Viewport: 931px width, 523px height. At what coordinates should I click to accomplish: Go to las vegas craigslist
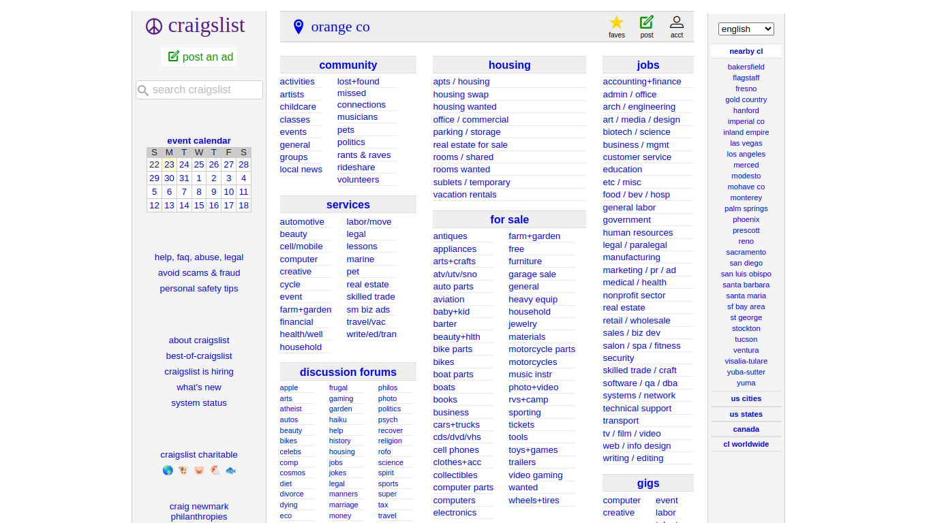click(746, 143)
